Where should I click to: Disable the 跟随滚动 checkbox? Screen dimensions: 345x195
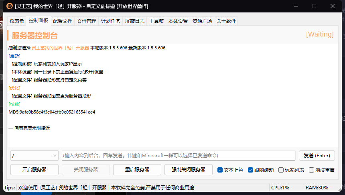point(251,170)
